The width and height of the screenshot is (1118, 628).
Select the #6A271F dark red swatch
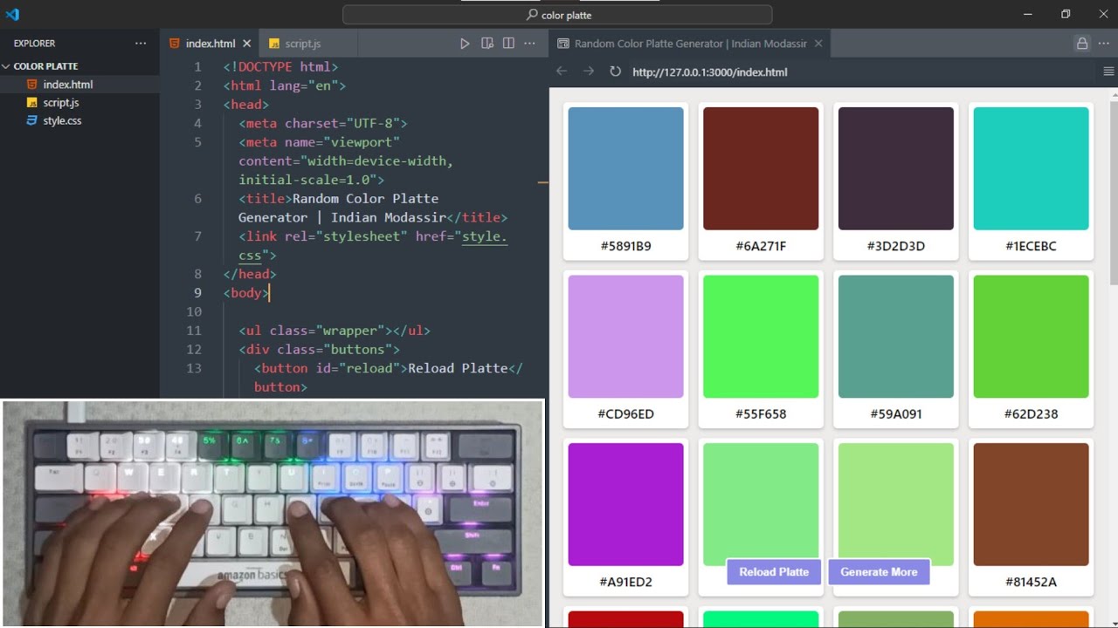coord(761,168)
